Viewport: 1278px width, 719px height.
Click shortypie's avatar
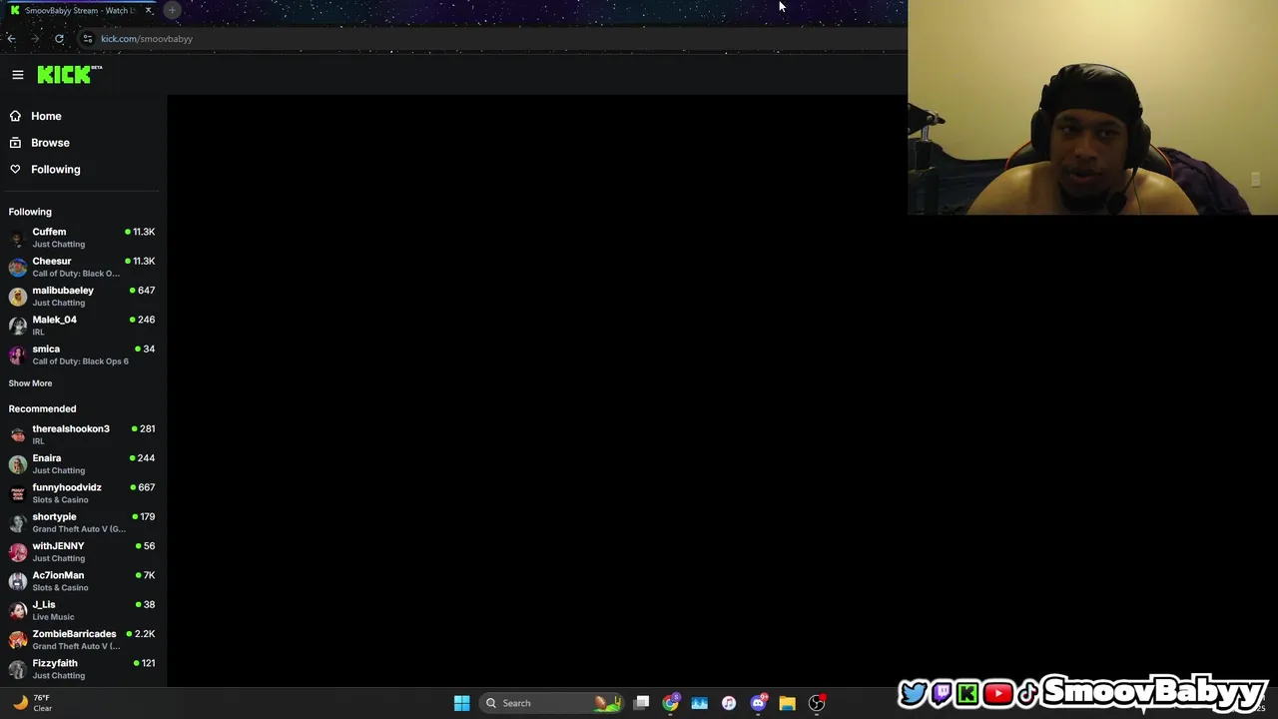point(18,522)
